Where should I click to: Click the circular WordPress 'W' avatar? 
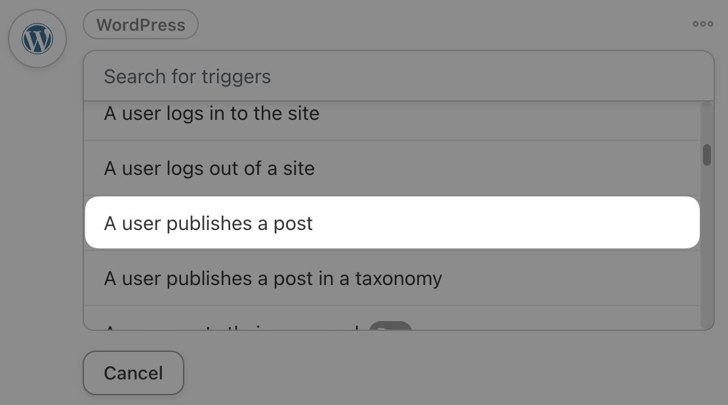pyautogui.click(x=37, y=39)
